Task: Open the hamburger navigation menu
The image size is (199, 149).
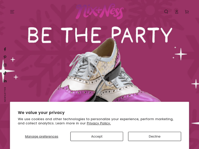Action: coord(12,12)
